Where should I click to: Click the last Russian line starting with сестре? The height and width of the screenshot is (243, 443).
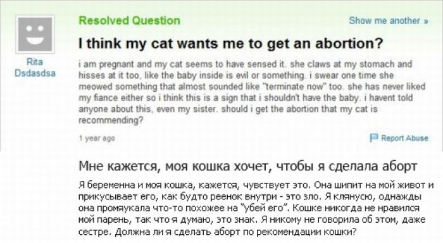pos(218,232)
